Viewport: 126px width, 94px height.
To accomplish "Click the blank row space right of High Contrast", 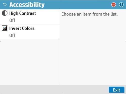I will (x=48, y=13).
